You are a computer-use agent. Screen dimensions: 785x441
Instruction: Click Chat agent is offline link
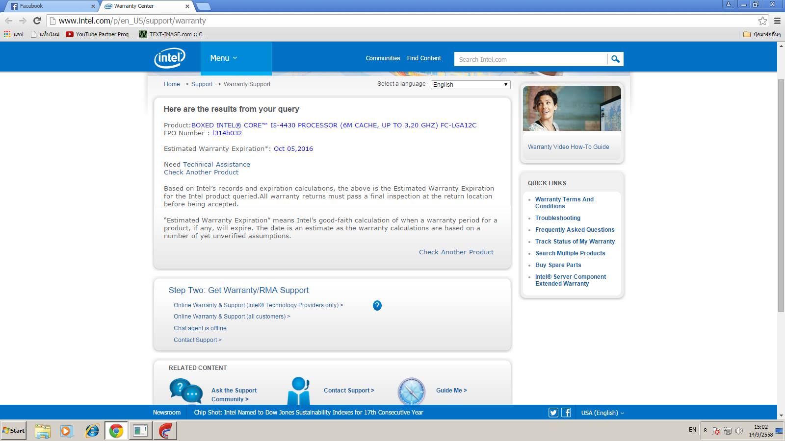[x=200, y=328]
